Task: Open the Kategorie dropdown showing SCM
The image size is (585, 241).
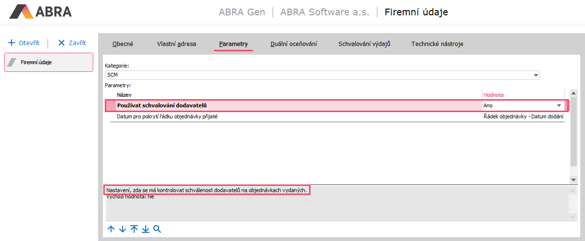Action: click(x=535, y=75)
